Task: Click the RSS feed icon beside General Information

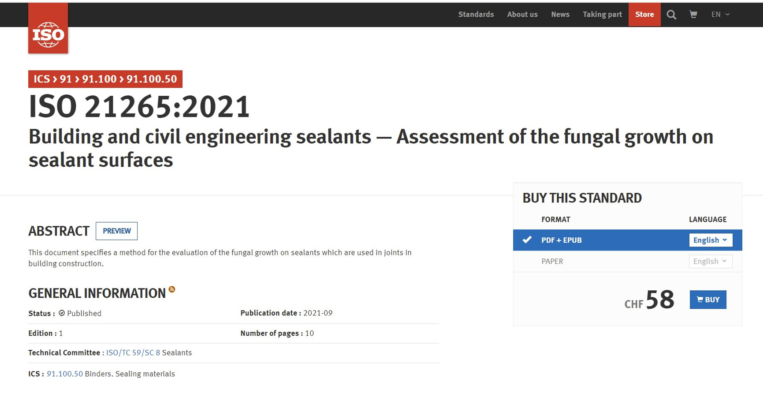Action: pos(172,289)
